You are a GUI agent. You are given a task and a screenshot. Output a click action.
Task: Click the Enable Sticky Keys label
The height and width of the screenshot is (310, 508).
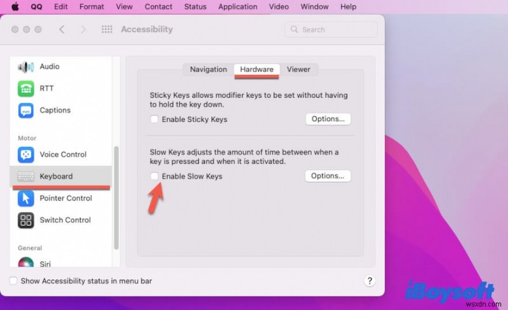(x=194, y=119)
